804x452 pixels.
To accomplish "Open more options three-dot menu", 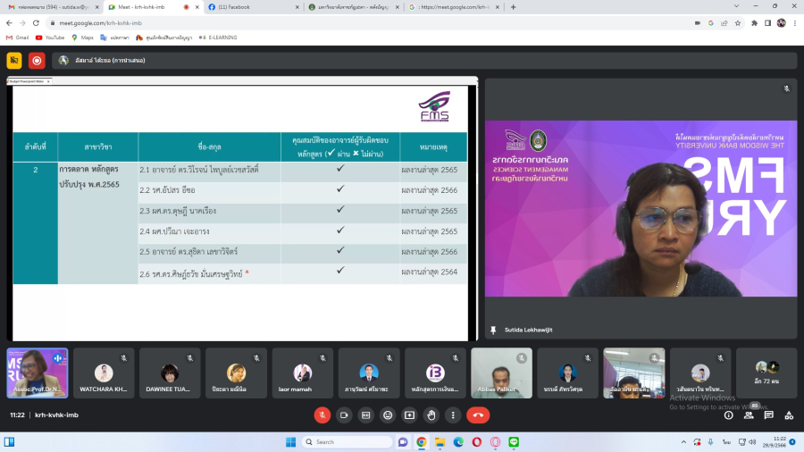I will coord(453,415).
